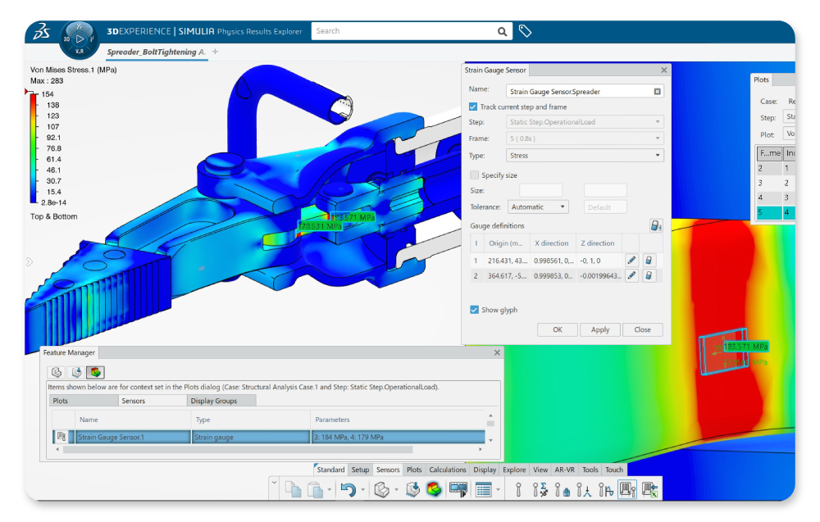The width and height of the screenshot is (820, 522).
Task: Click the sensor icon with down arrow
Action: click(584, 489)
